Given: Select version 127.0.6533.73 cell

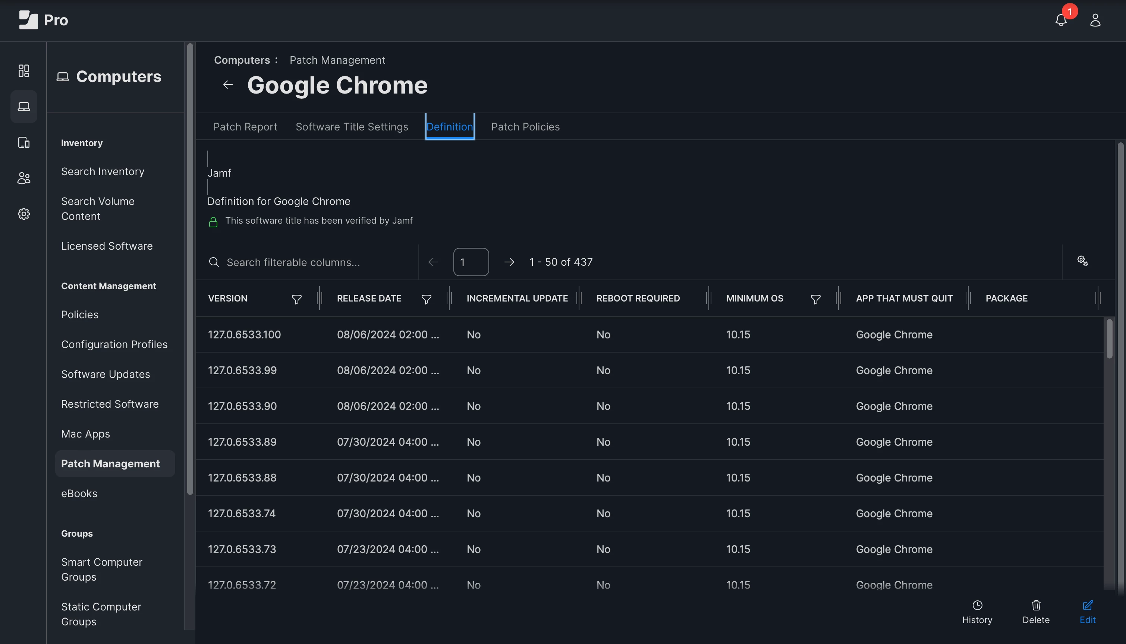Looking at the screenshot, I should coord(242,550).
